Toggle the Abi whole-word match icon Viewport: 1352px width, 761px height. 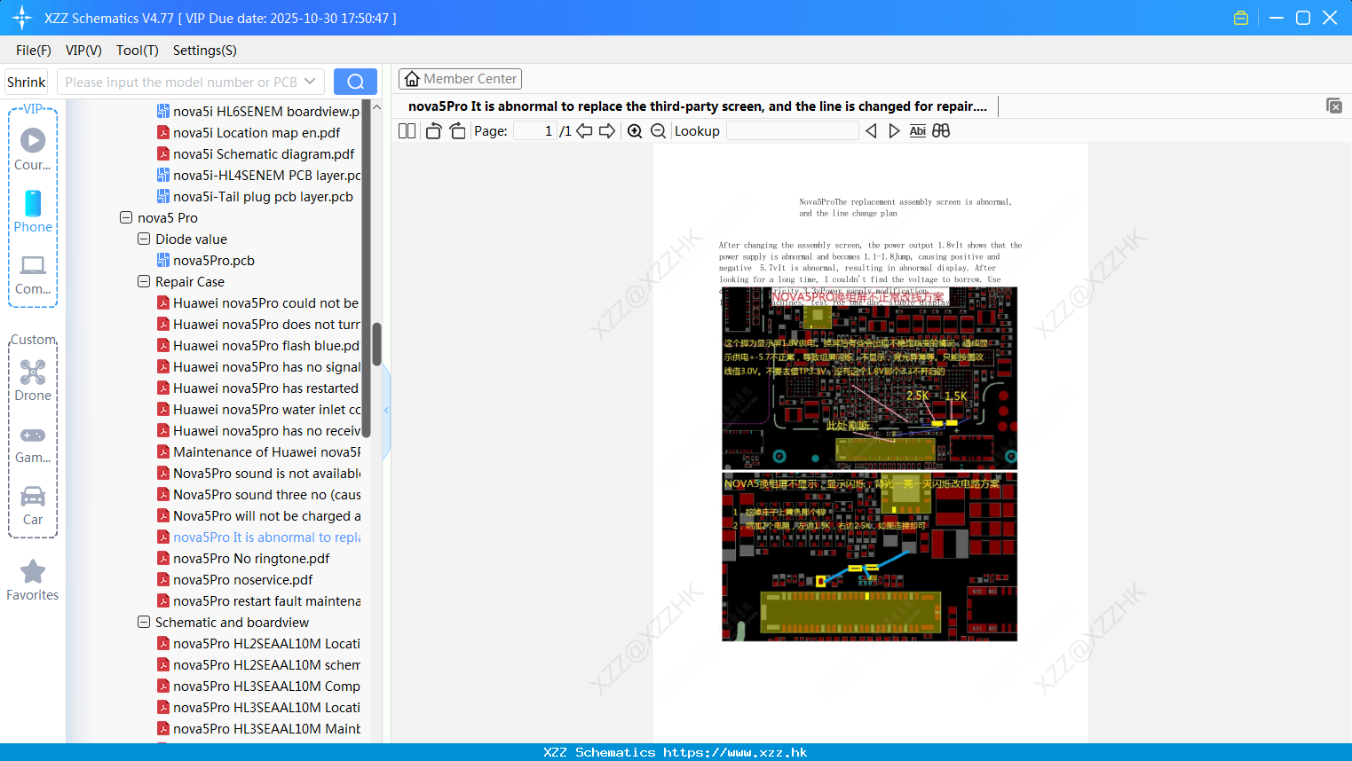pyautogui.click(x=918, y=131)
